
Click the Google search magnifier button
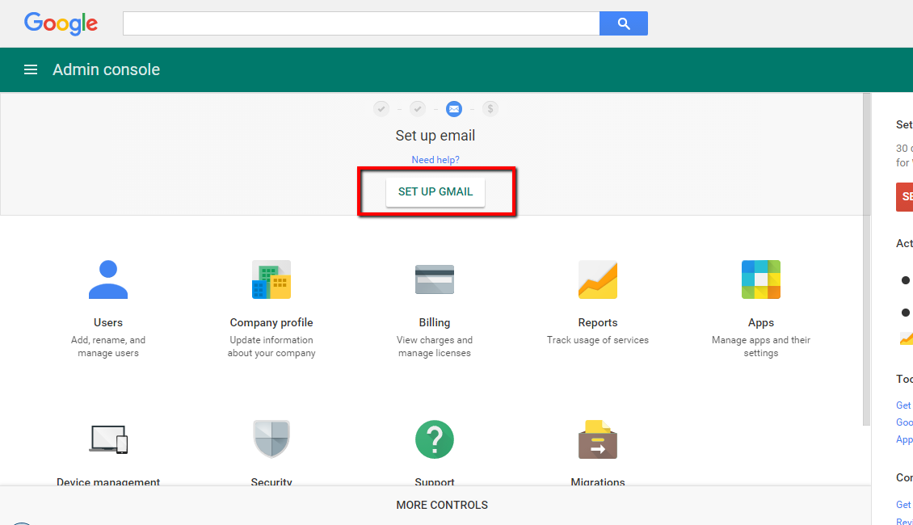click(623, 23)
